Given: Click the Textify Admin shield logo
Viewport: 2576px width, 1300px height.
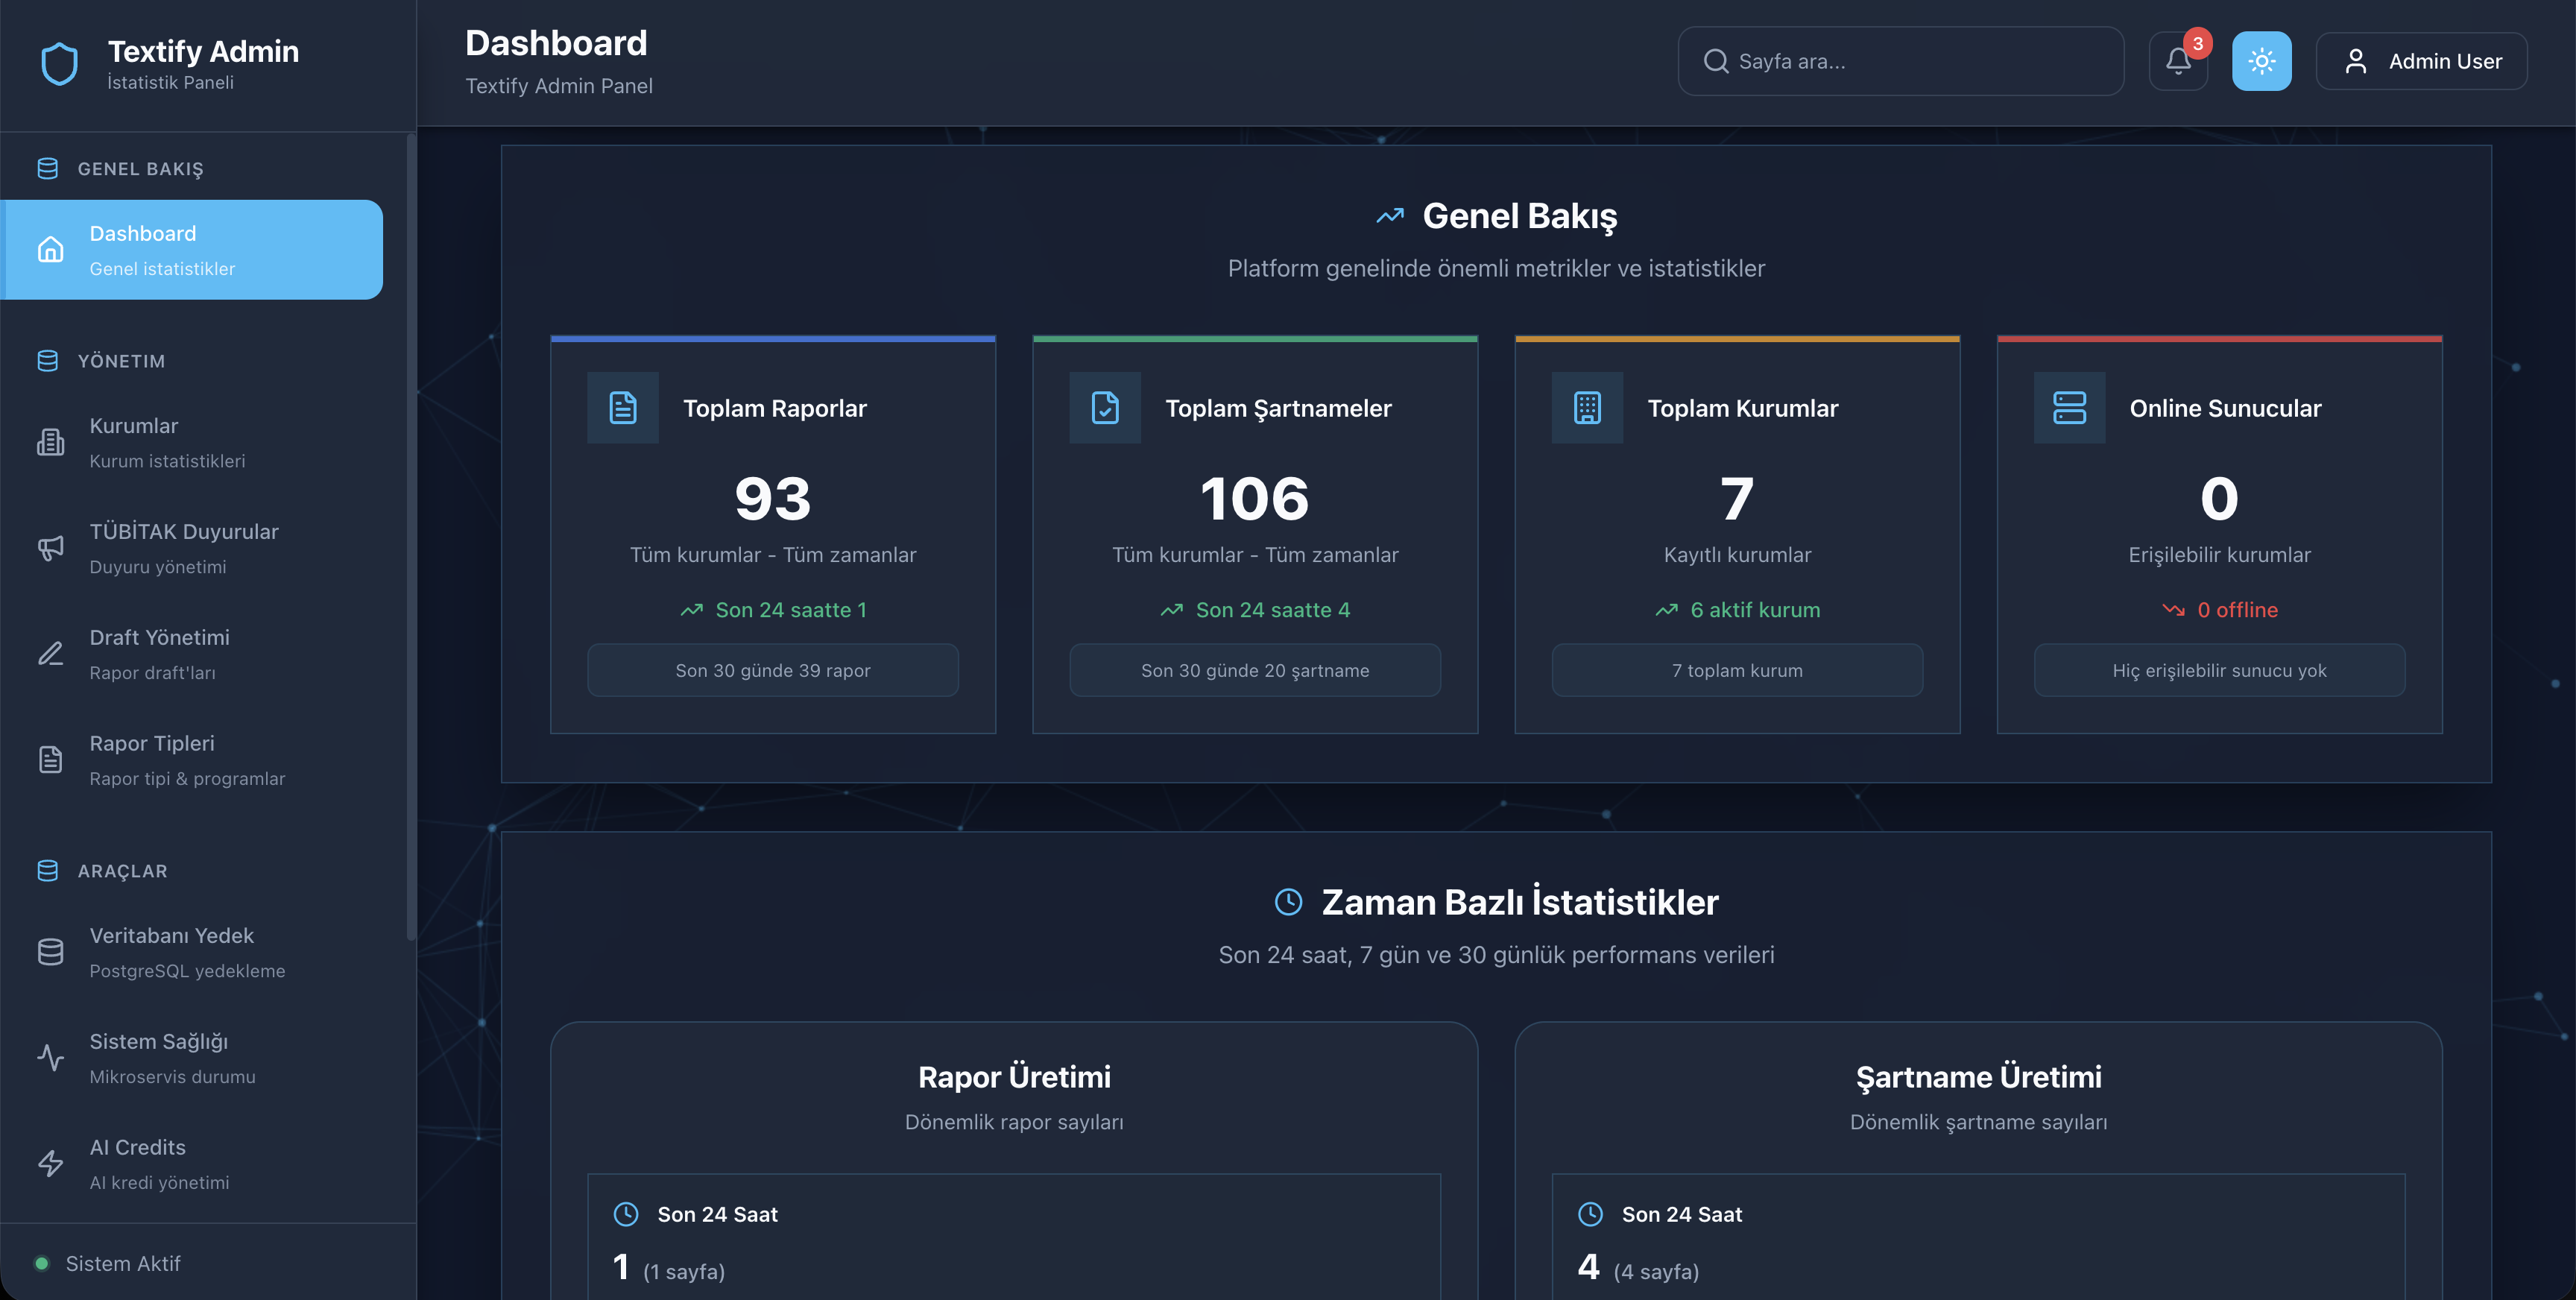Looking at the screenshot, I should (x=59, y=64).
